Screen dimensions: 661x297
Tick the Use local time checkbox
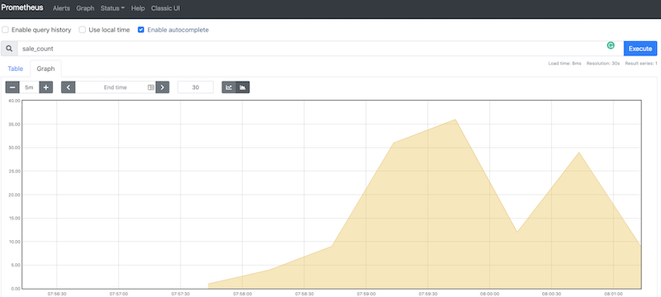(83, 30)
